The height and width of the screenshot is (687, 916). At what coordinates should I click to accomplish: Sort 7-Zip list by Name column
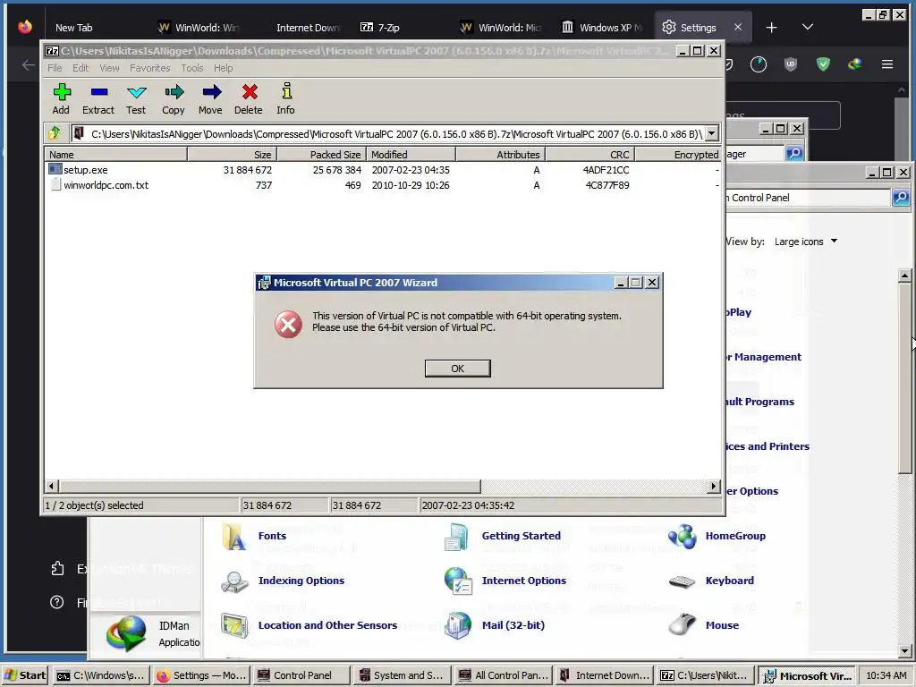(x=116, y=154)
